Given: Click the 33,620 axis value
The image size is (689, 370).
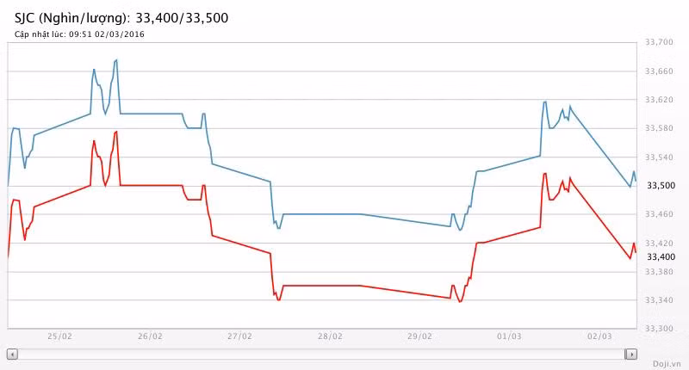Looking at the screenshot, I should coord(659,100).
